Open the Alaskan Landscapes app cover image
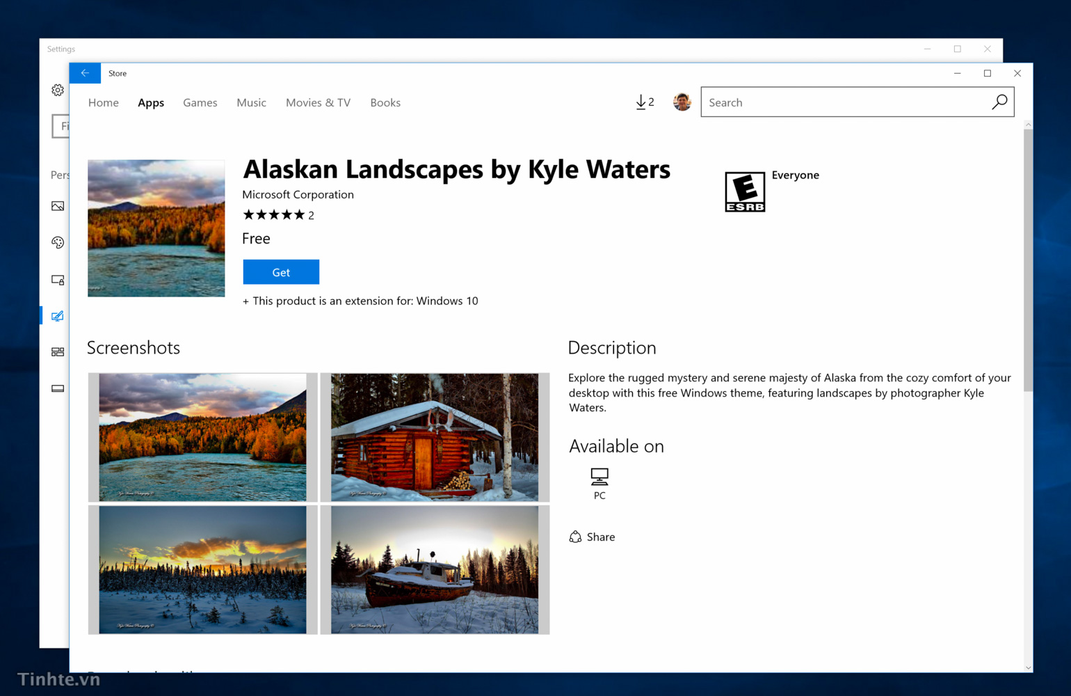Screen dimensions: 1071x696 coord(156,228)
